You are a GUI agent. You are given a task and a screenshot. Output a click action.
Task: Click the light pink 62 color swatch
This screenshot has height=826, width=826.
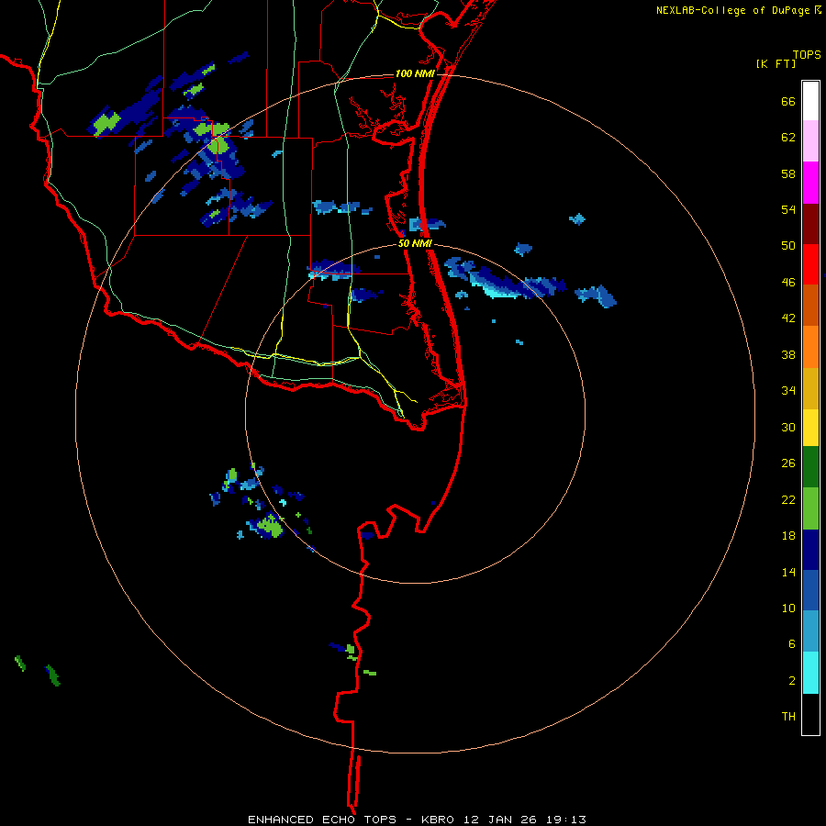coord(810,141)
